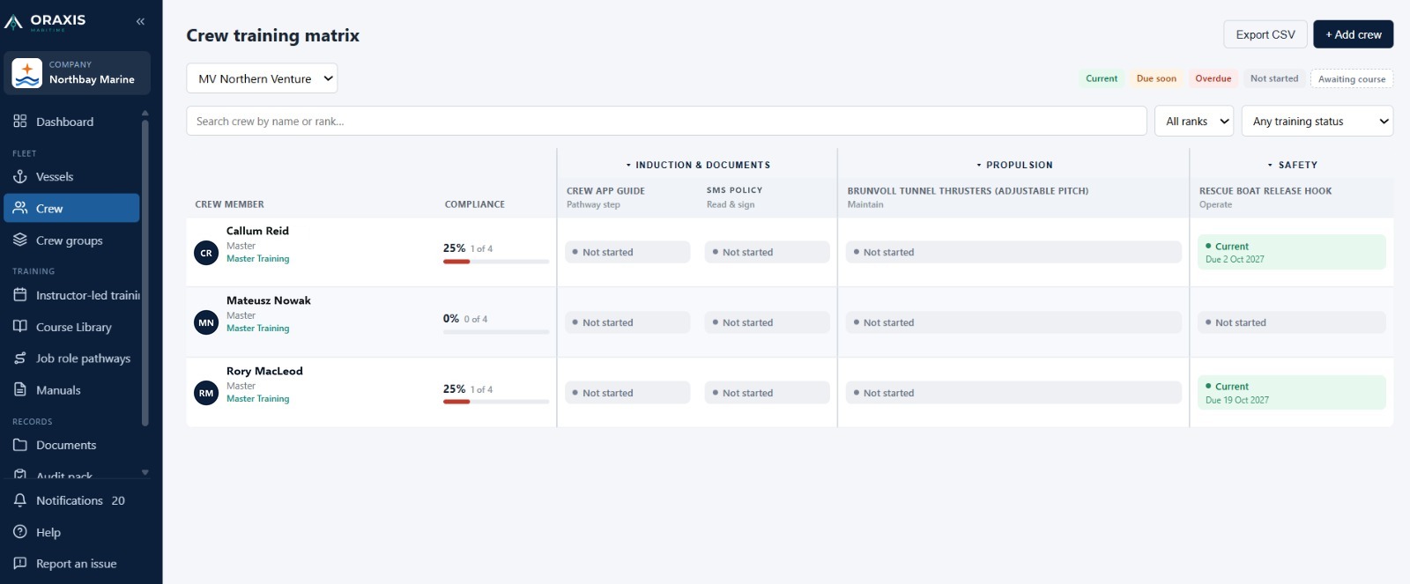Viewport: 1410px width, 584px height.
Task: Collapse the Induction & Documents column group
Action: 698,165
